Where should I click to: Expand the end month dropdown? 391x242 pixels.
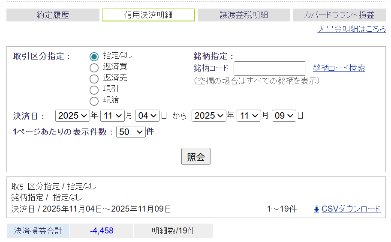[x=249, y=116]
